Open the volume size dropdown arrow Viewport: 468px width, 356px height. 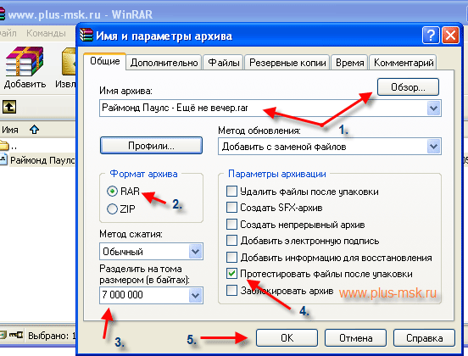[196, 295]
